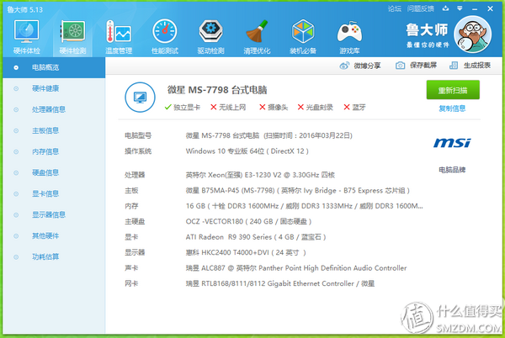Launch 性能测试 performance test gauge icon
Image resolution: width=505 pixels, height=338 pixels.
(165, 31)
